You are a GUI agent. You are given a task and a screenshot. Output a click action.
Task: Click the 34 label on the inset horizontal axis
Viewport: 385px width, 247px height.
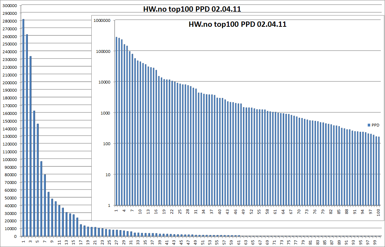pos(203,212)
